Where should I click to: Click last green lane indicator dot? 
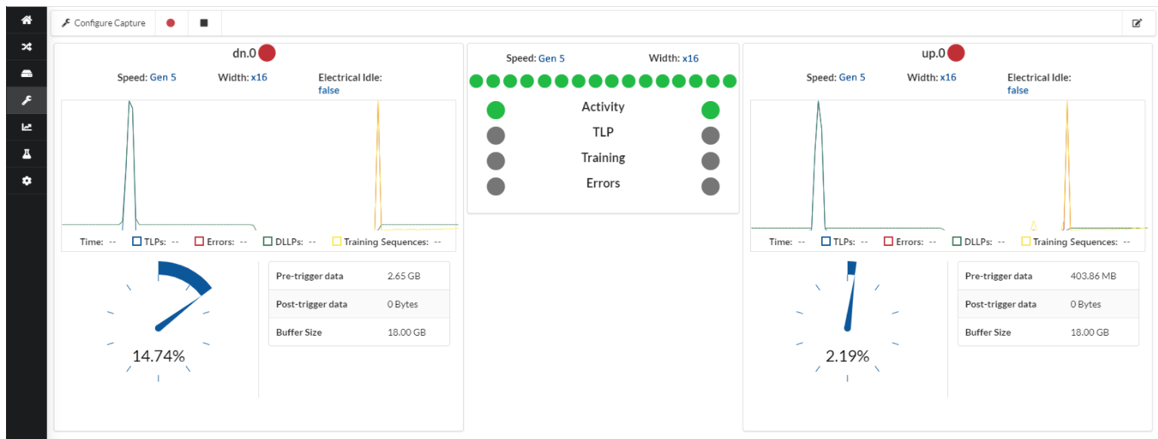(x=729, y=81)
